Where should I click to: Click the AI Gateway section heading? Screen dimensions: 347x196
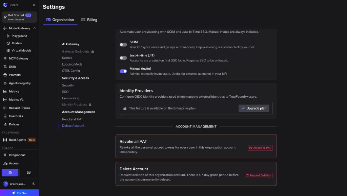[70, 44]
